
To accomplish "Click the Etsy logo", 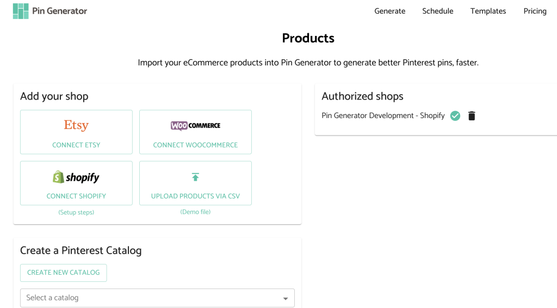I will 76,125.
